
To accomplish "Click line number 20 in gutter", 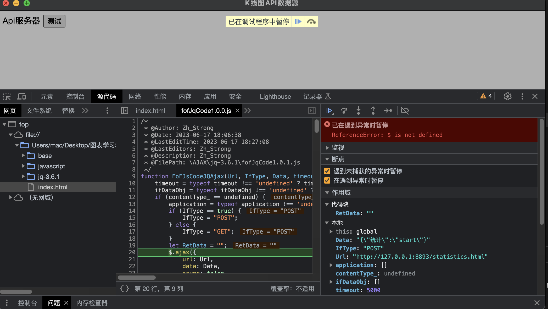I will 132,252.
